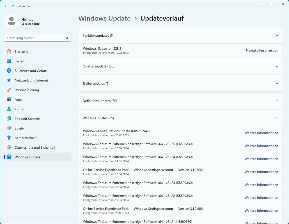The height and width of the screenshot is (224, 289).
Task: Expand the Definitionsupdates (50) chevron
Action: (x=277, y=101)
